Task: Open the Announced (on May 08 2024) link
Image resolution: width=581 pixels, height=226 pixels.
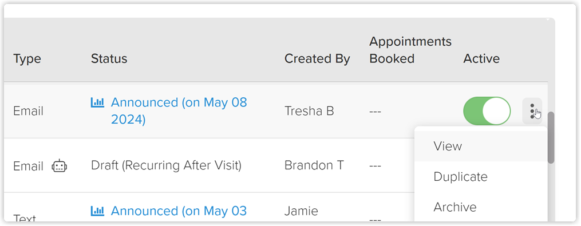Action: 179,111
